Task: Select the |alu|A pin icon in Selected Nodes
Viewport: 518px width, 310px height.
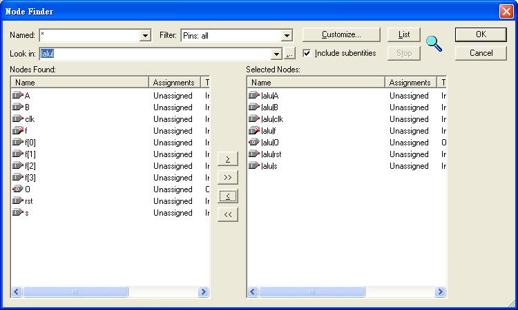Action: 254,96
